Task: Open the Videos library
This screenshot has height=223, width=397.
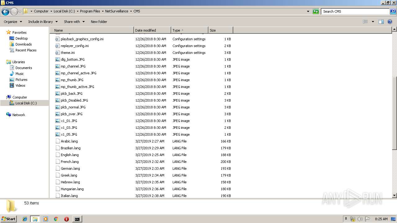Action: click(17, 85)
